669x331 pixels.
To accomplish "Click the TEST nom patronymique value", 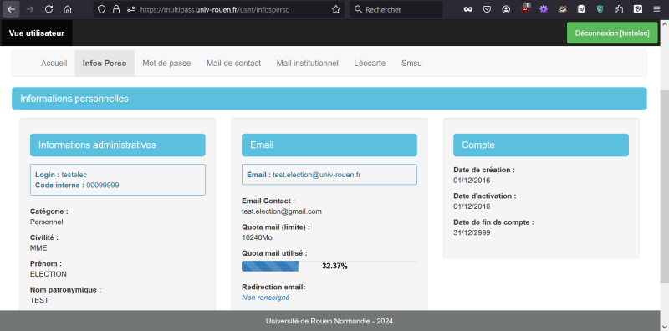I will [x=39, y=300].
